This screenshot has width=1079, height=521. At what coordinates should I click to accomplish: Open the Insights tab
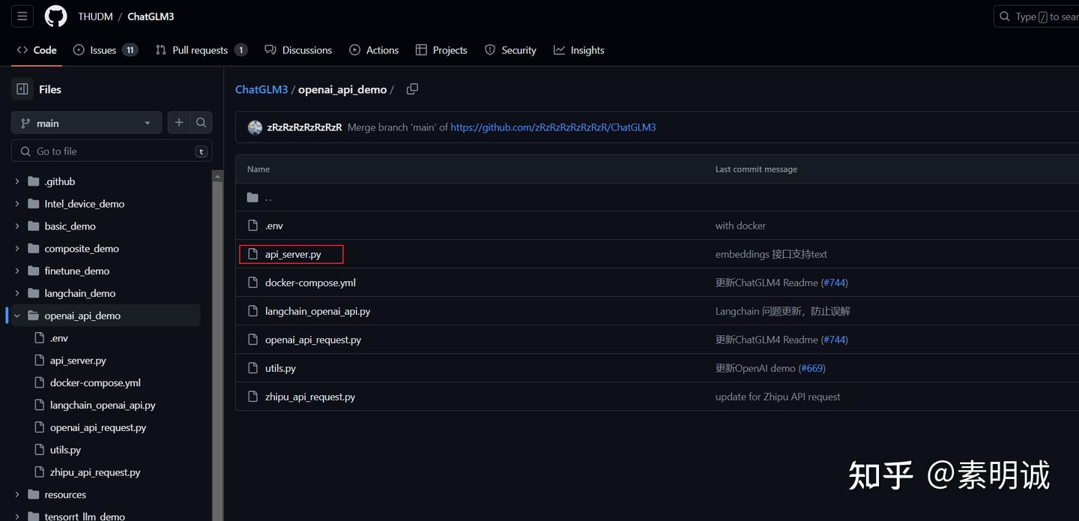click(x=578, y=50)
